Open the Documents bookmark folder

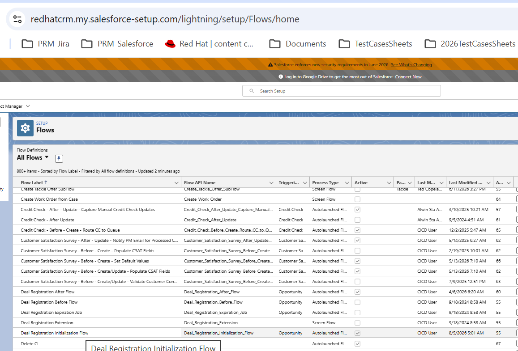click(x=298, y=44)
